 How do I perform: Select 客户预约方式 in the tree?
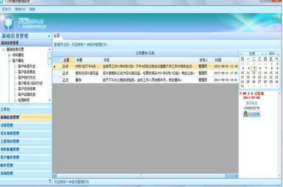27,77
